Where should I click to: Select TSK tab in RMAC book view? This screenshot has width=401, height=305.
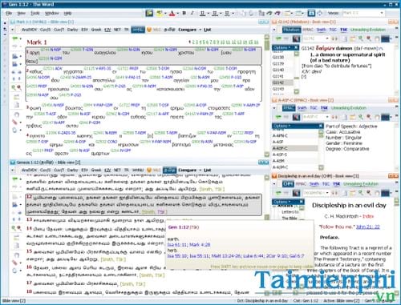pyautogui.click(x=324, y=108)
